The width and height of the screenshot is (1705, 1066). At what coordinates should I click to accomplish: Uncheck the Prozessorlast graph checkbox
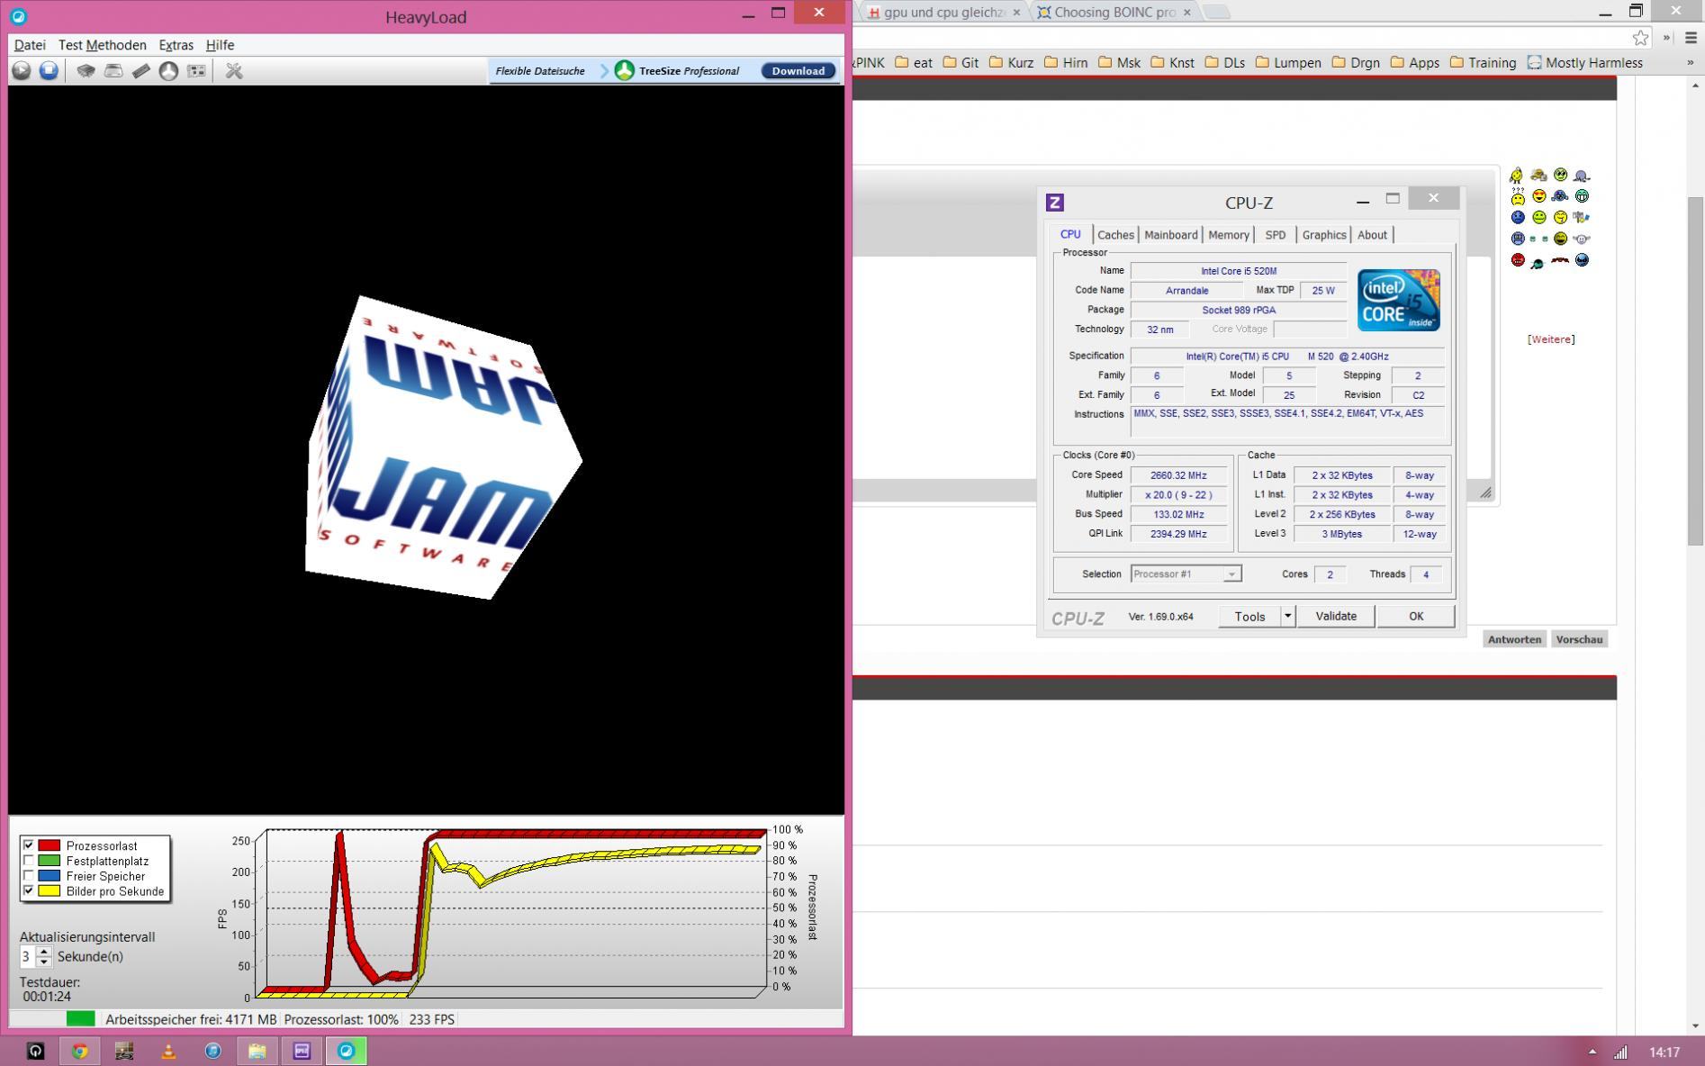[x=29, y=845]
